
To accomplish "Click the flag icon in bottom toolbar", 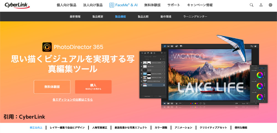I will [180, 103].
